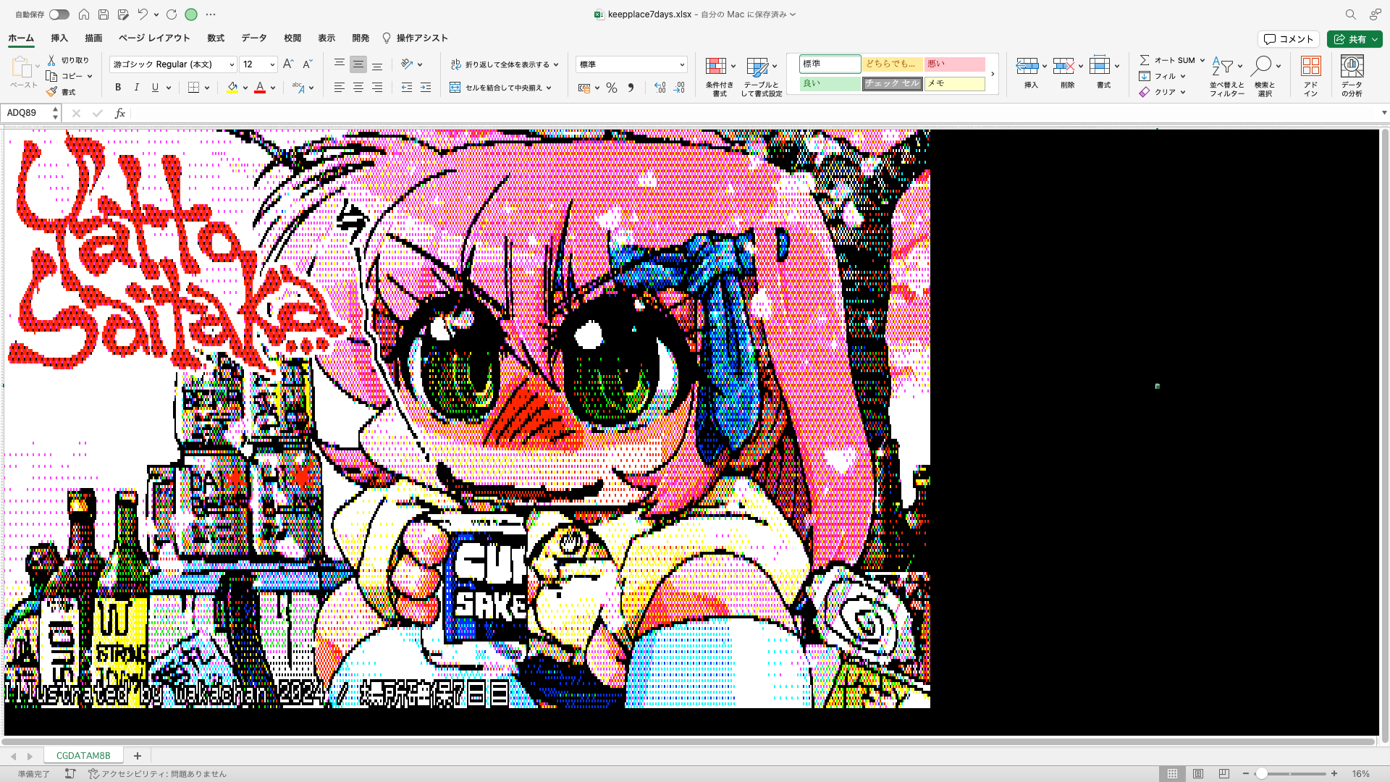Screen dimensions: 1390x782
Task: Switch to the 数式 tab
Action: (x=216, y=38)
